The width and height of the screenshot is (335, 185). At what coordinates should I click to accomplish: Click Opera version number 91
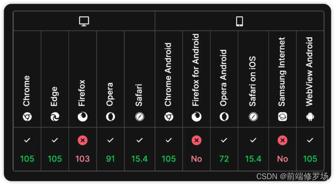click(x=110, y=159)
